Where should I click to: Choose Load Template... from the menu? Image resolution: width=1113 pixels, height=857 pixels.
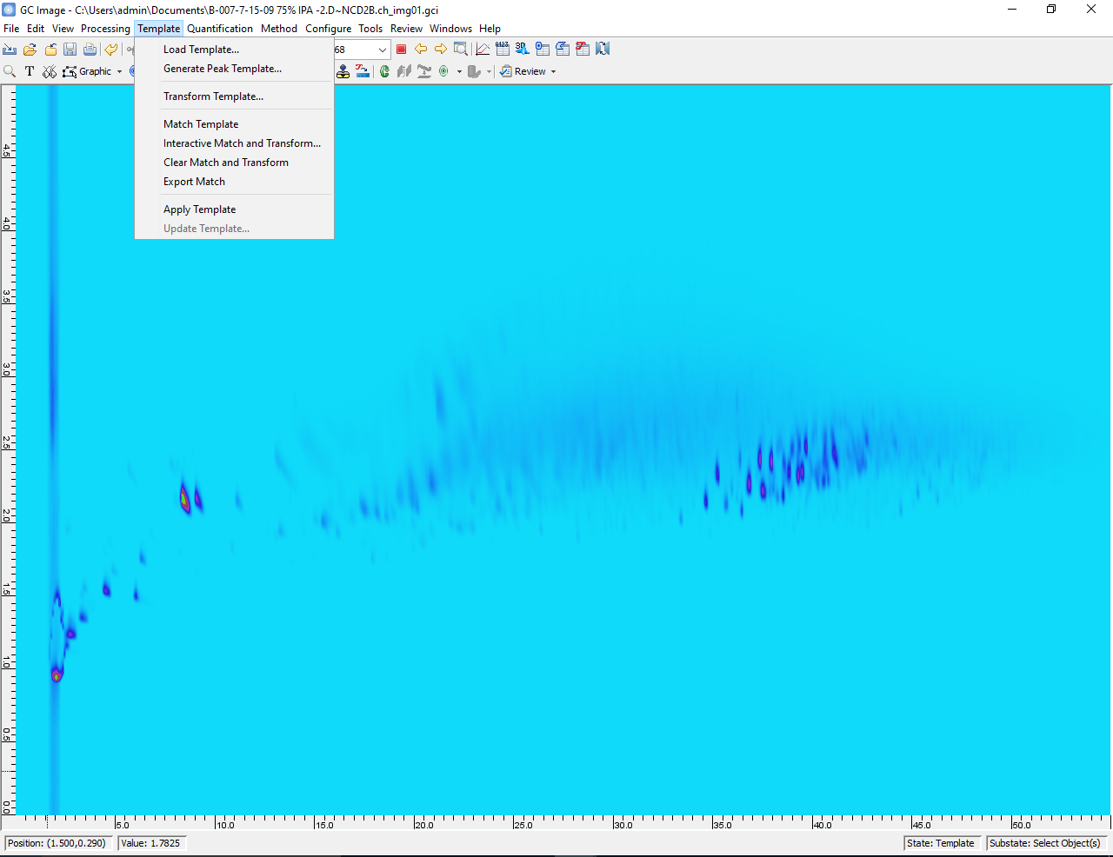(x=201, y=50)
